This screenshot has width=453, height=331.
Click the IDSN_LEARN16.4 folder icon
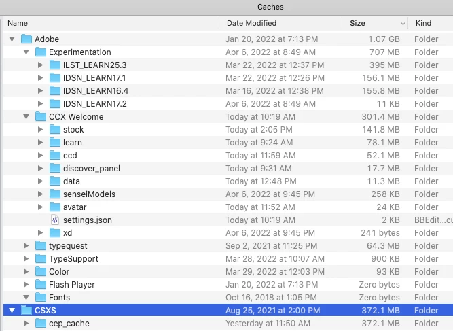coord(55,91)
